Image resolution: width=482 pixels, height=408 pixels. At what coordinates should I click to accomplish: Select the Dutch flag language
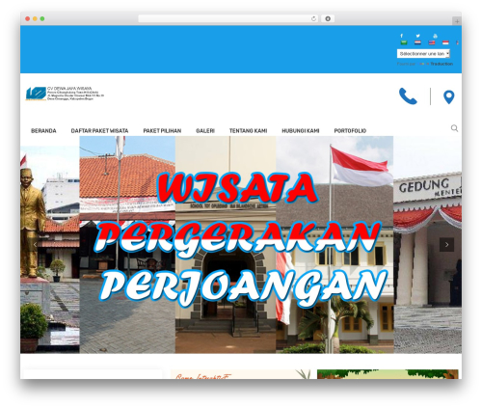(x=417, y=42)
